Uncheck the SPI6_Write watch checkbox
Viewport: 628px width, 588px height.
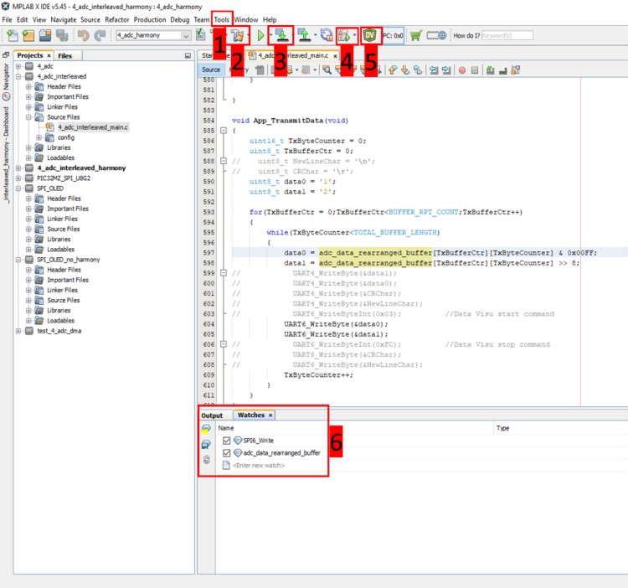(226, 441)
